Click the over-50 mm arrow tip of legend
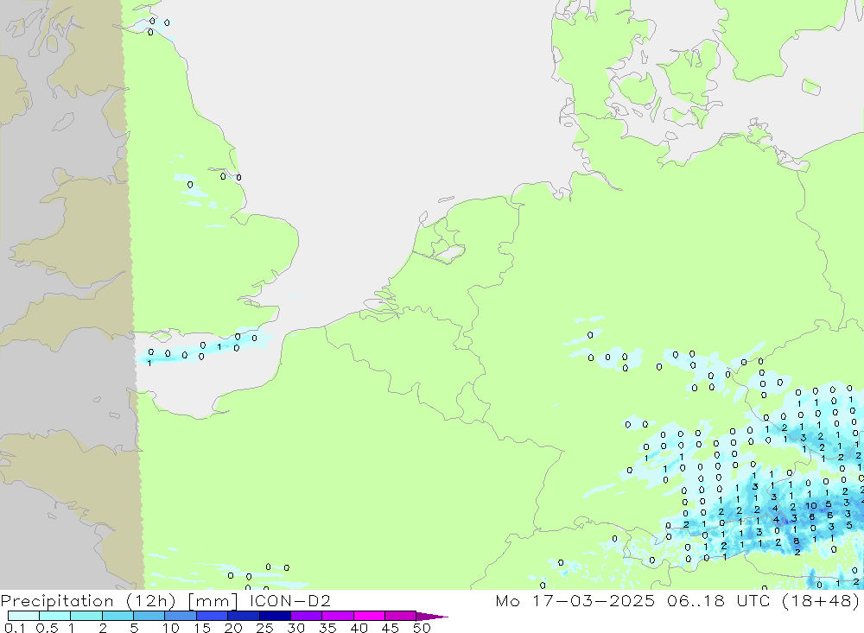864x633 pixels. (x=432, y=616)
